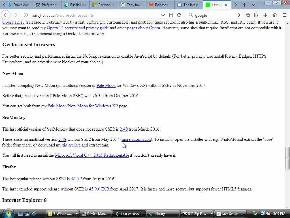Click the scrollbar up arrow
290x218 pixels.
pyautogui.click(x=287, y=24)
